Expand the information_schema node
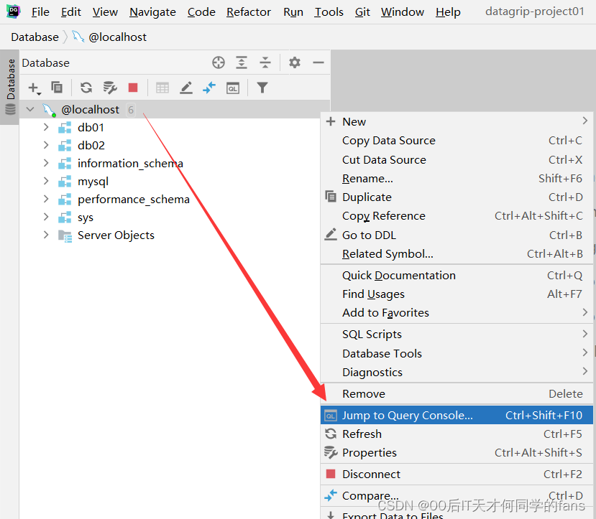 tap(46, 163)
